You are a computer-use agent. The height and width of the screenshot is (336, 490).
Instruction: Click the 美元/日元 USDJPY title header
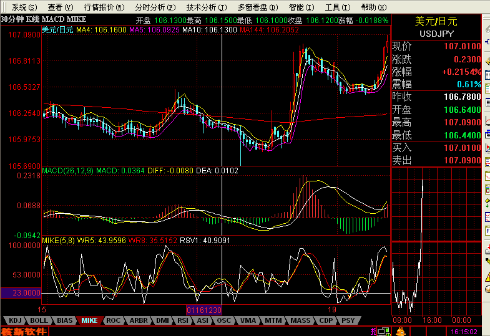pos(436,27)
